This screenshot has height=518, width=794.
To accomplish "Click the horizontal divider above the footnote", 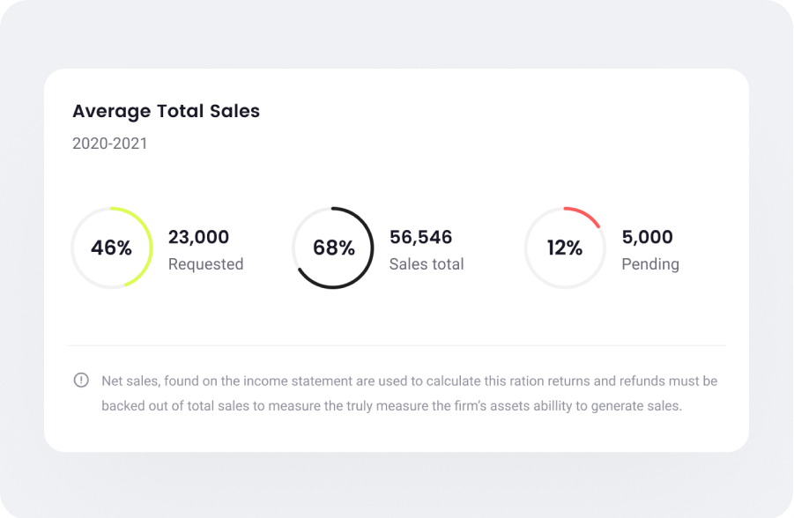I will (x=397, y=345).
